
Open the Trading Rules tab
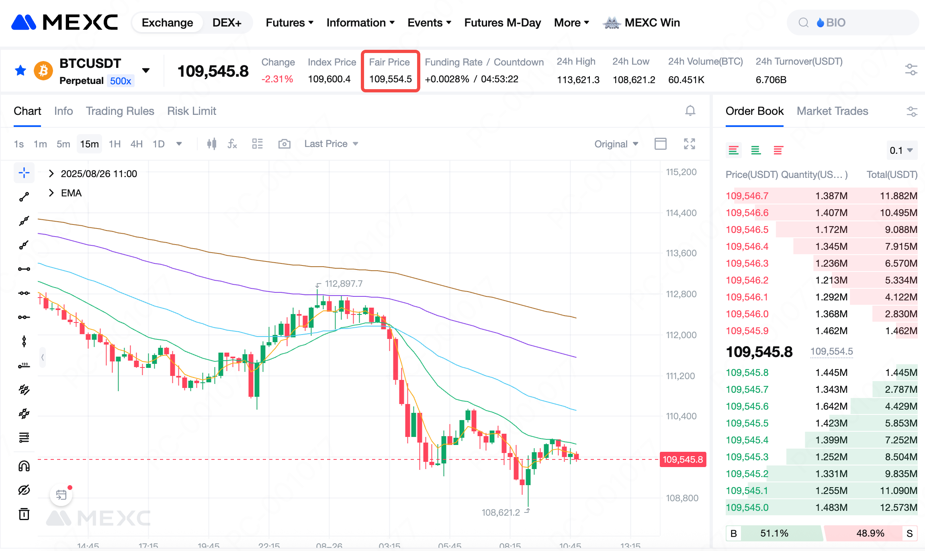tap(120, 111)
